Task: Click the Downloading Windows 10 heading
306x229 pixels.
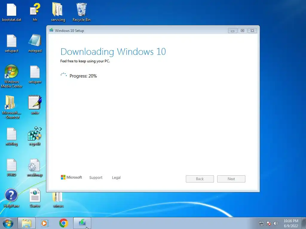Action: click(113, 52)
